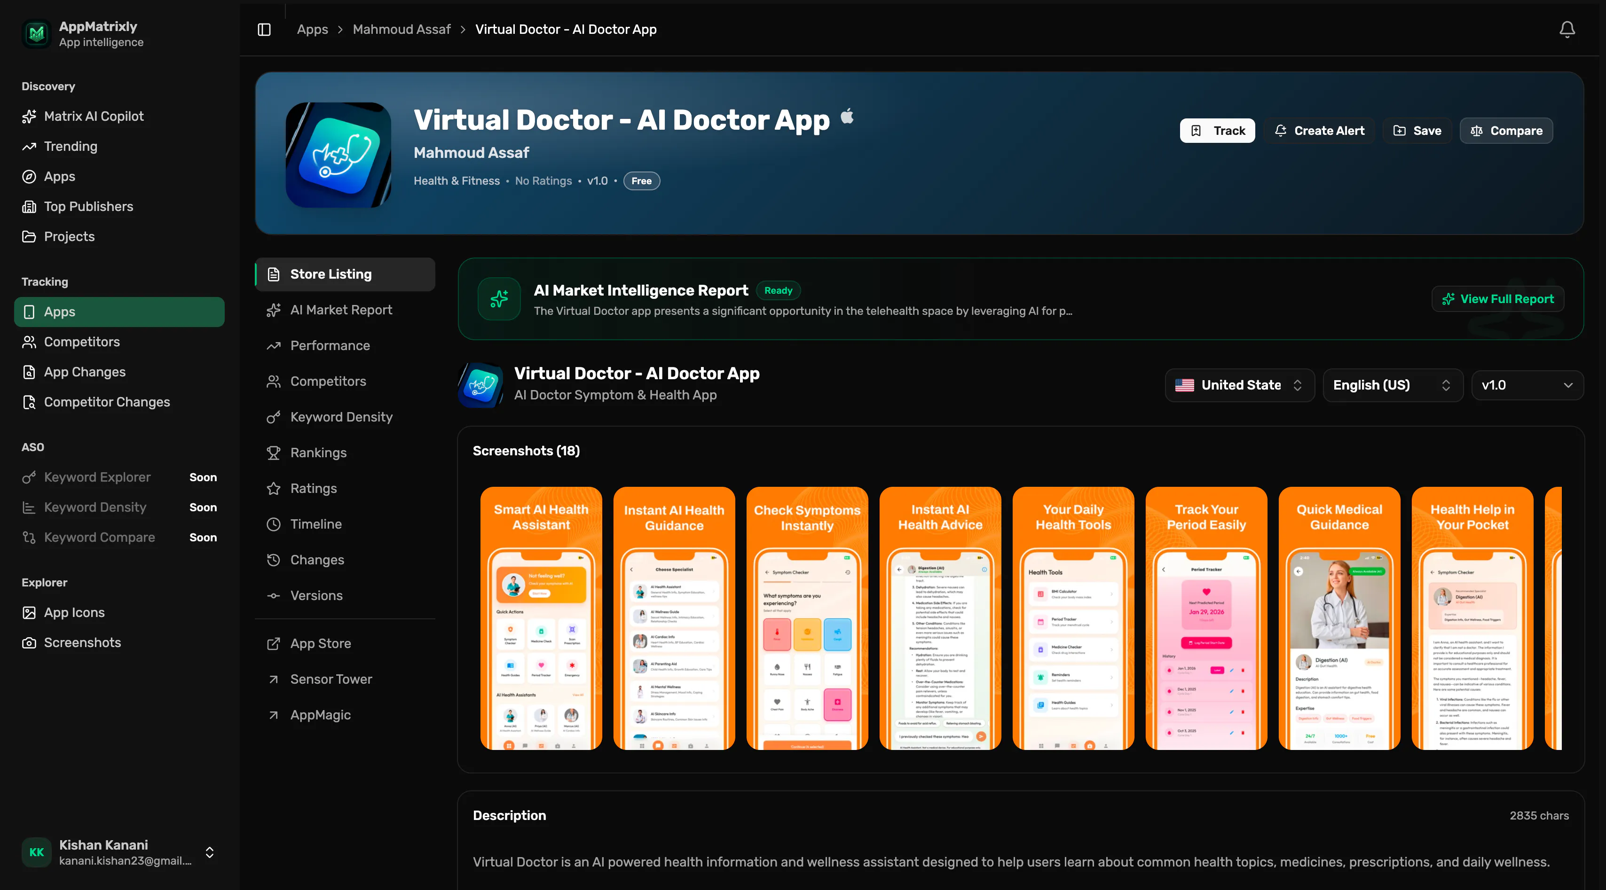Open the notifications bell
This screenshot has width=1606, height=890.
1567,29
